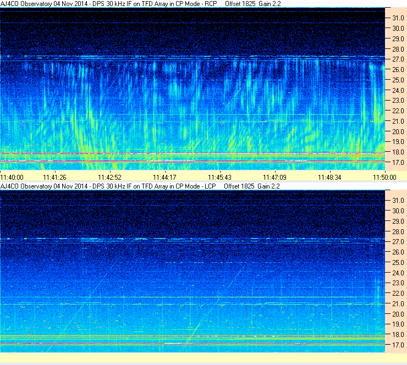Click the 11:44:17 time label
This screenshot has width=407, height=365.
click(x=164, y=178)
